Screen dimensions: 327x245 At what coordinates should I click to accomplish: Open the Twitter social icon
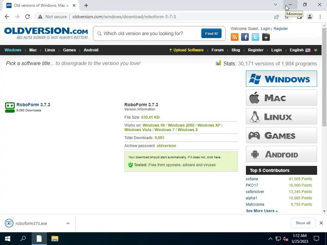(255, 37)
